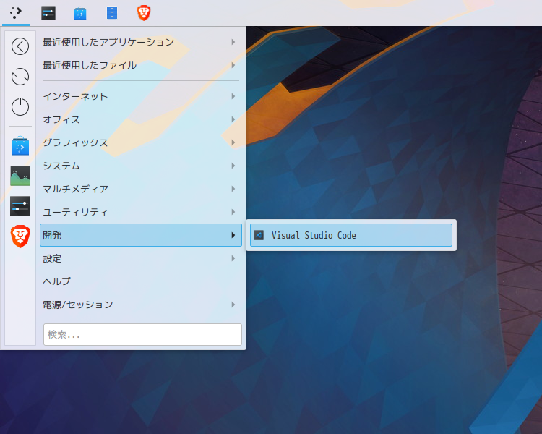
Task: Open System Settings from the top panel
Action: [x=48, y=13]
